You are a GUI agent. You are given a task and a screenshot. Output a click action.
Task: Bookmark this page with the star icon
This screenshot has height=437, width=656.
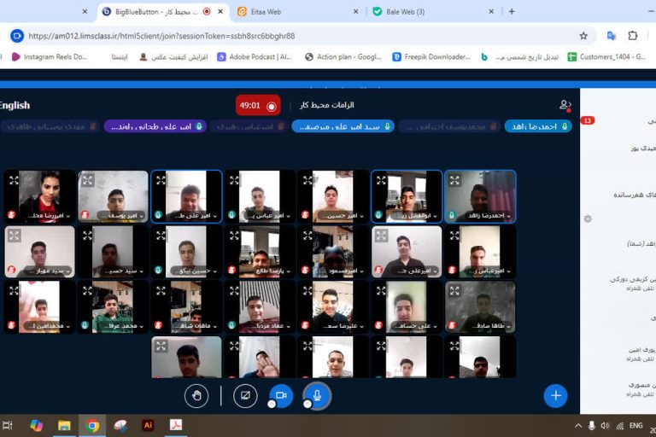click(583, 36)
